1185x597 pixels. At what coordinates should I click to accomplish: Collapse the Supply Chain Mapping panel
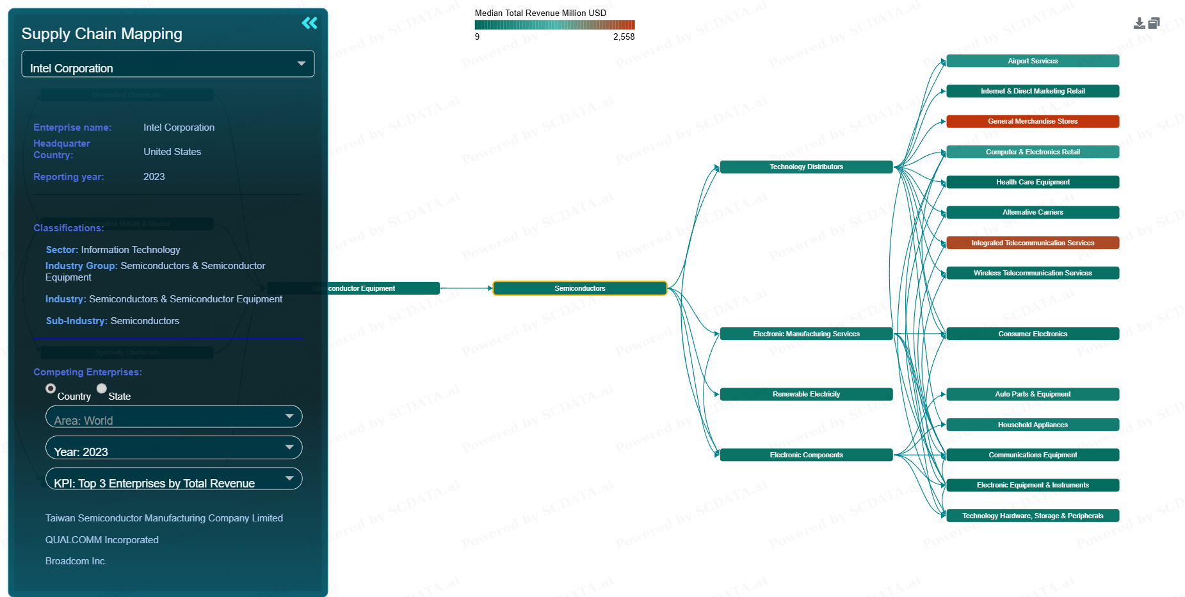click(x=309, y=23)
